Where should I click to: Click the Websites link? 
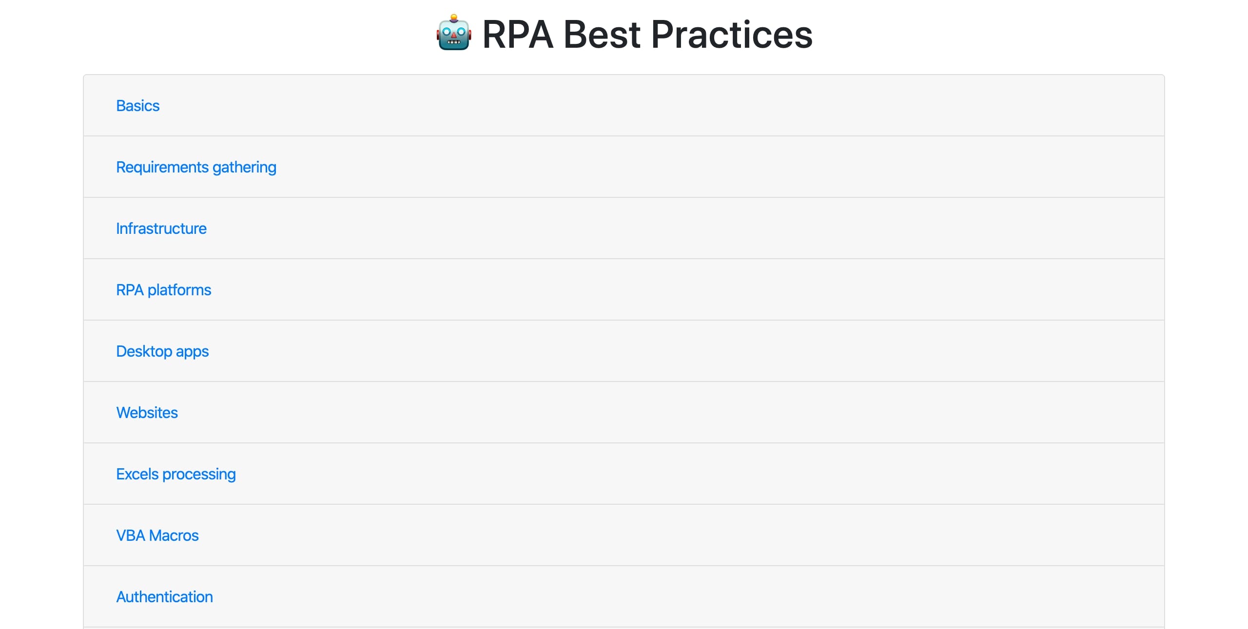click(x=147, y=413)
